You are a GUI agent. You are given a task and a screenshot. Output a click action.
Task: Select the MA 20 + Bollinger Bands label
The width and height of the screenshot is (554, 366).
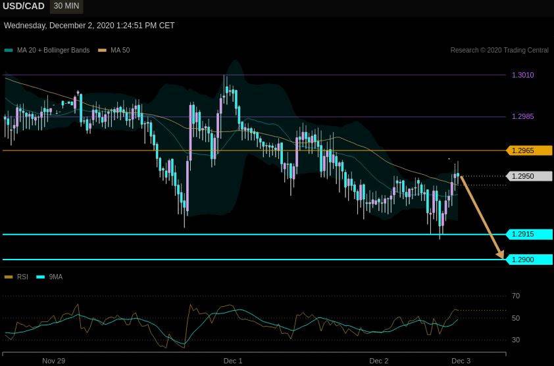[x=53, y=50]
